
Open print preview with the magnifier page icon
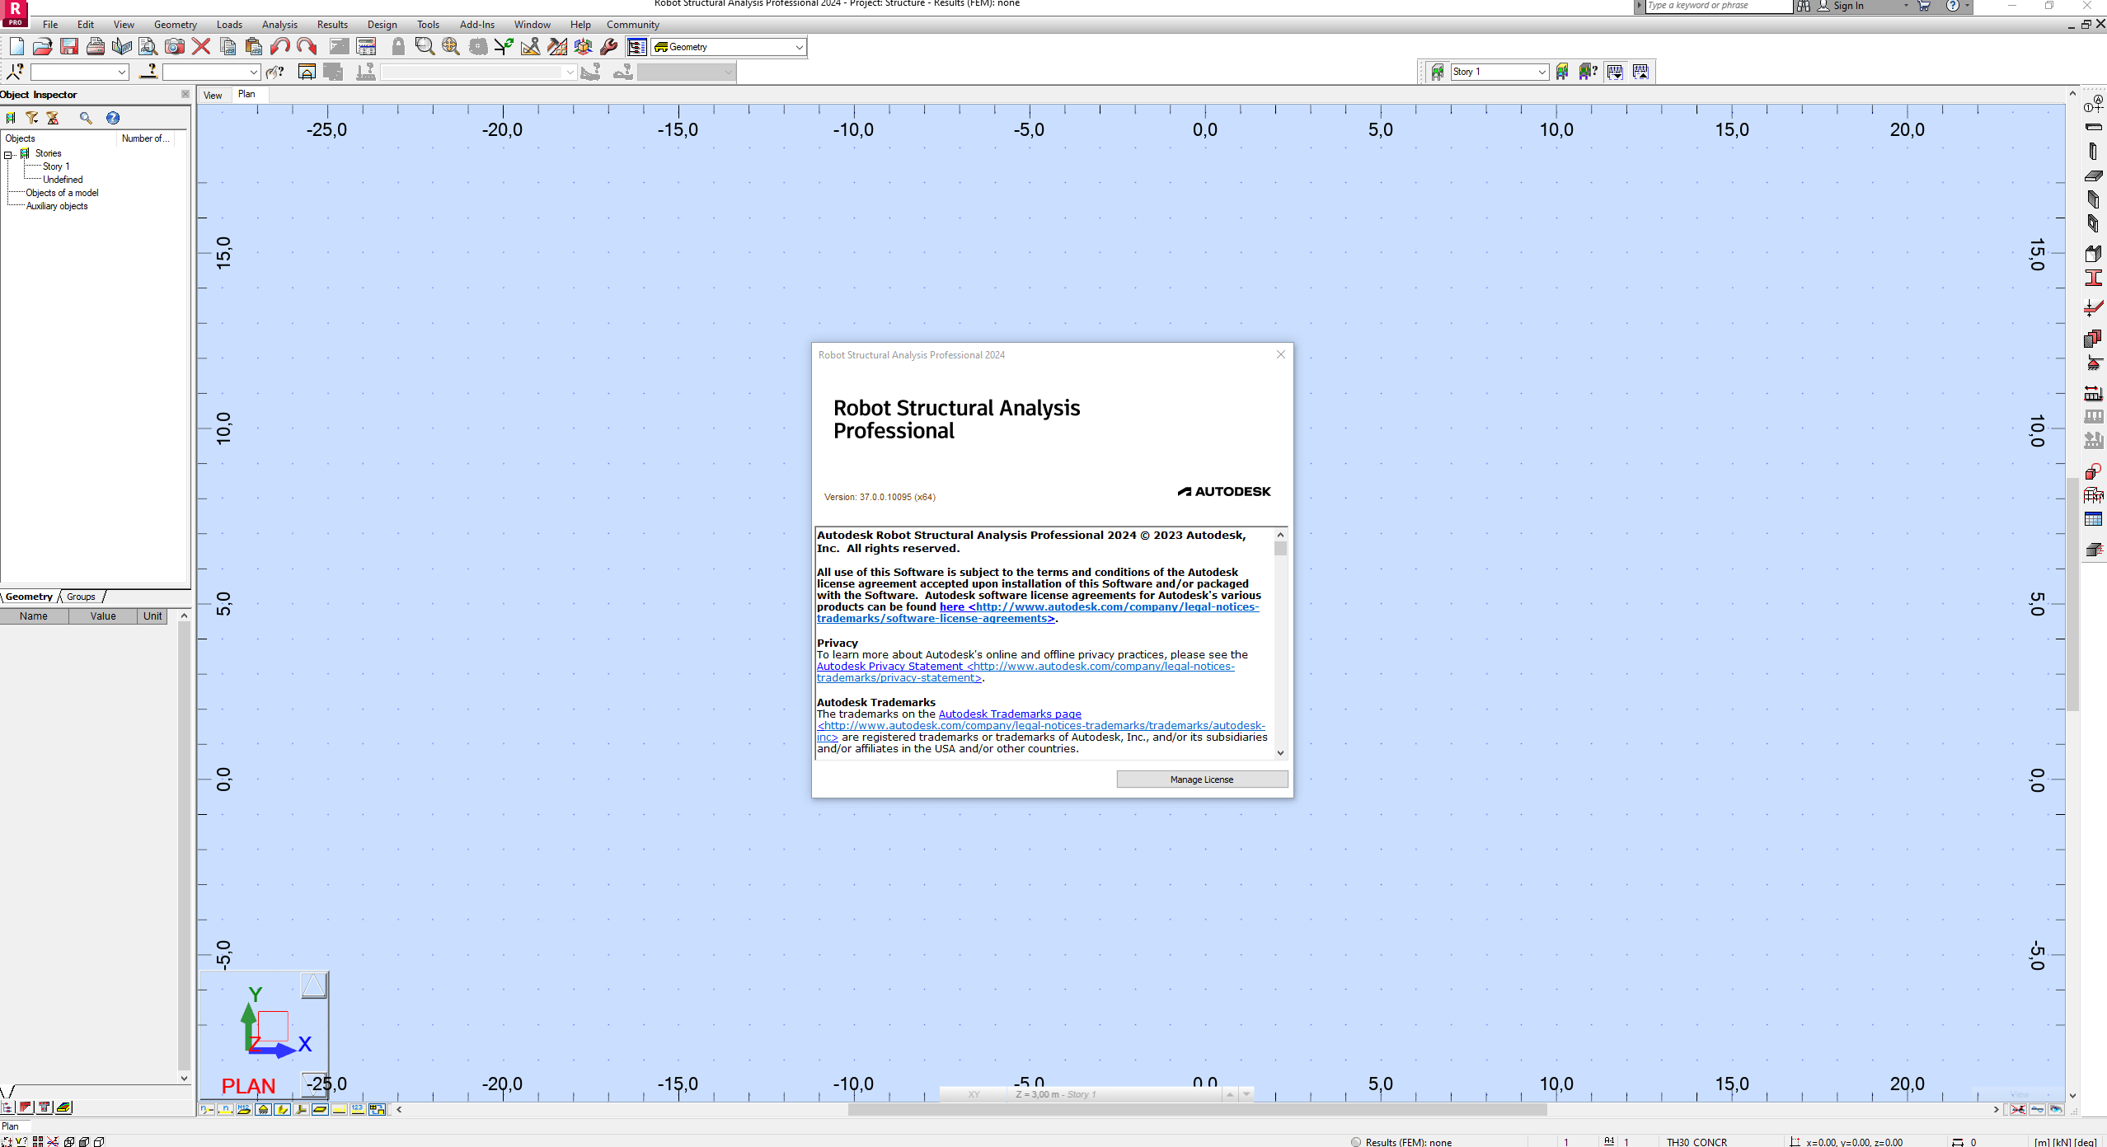pyautogui.click(x=148, y=47)
